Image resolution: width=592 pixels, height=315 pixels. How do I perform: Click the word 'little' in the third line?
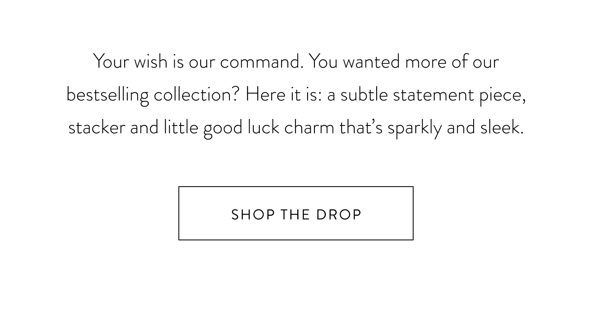pos(181,128)
